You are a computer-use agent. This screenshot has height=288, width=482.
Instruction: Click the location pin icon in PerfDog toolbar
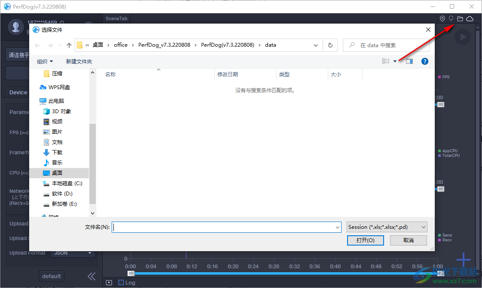pos(442,19)
